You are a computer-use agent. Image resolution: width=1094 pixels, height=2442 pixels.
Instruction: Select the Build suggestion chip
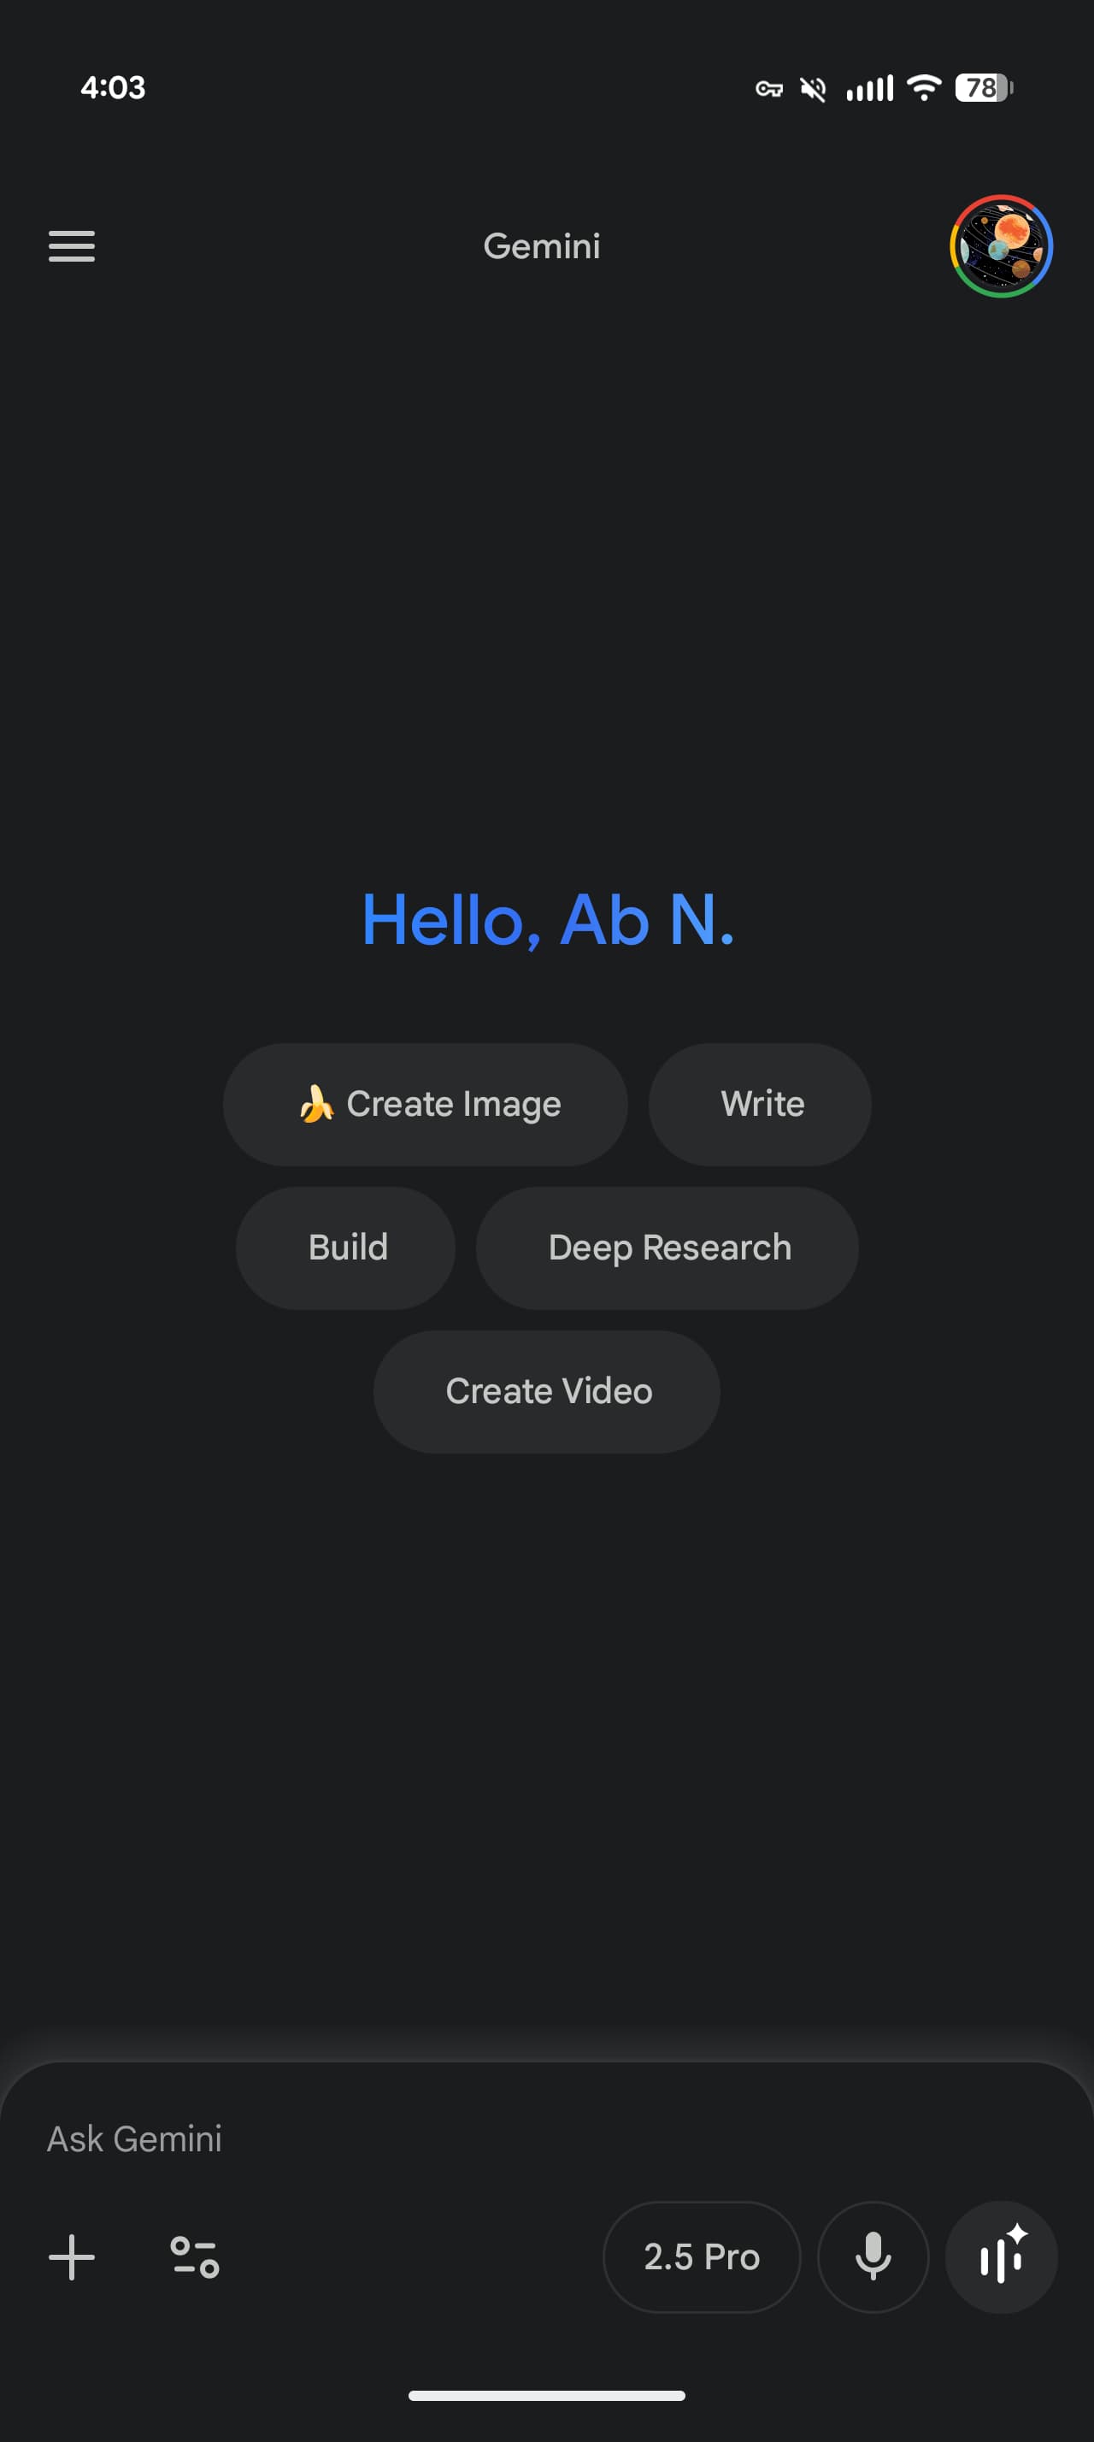(346, 1248)
